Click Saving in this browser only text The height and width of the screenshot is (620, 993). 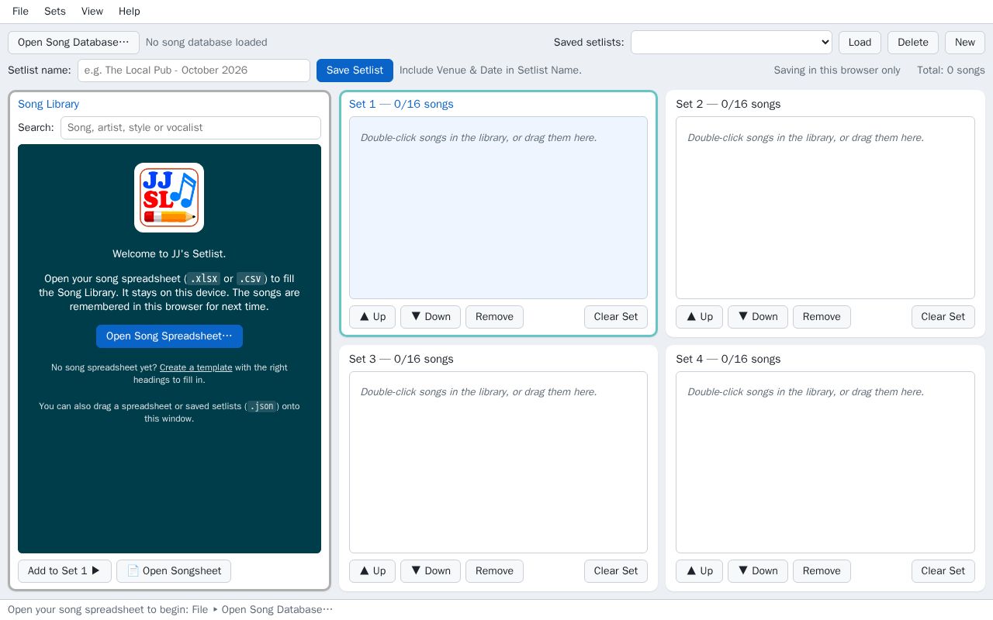point(837,71)
